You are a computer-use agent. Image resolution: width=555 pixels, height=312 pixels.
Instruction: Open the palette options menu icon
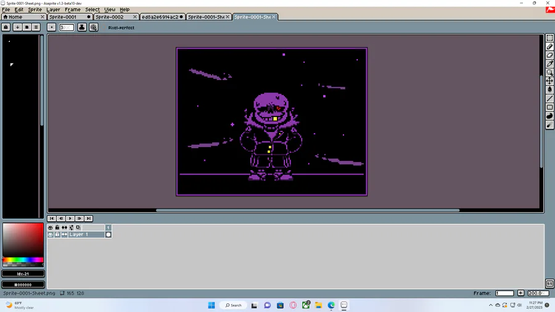click(36, 27)
